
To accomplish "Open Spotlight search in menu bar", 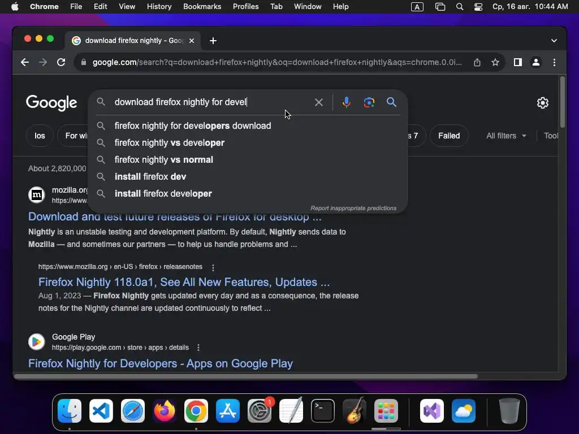I will 460,7.
